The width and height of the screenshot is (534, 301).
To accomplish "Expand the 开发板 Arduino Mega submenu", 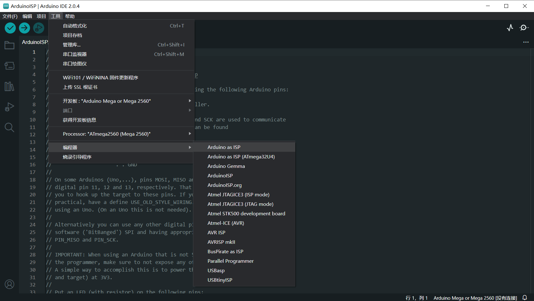I will coord(122,101).
